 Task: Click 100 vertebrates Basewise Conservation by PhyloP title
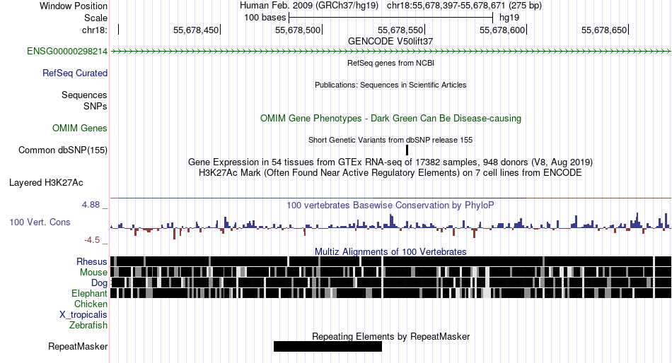(x=390, y=205)
